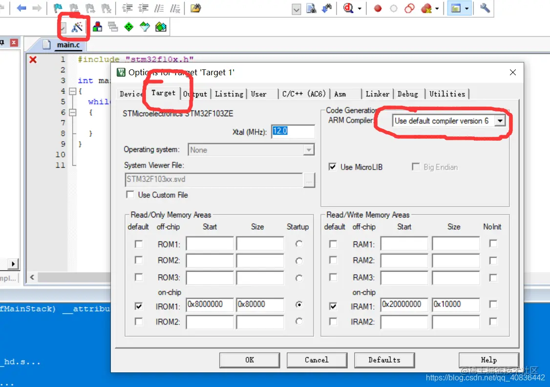Switch to the C/C++ (AC6) tab
Viewport: 550px width, 387px height.
304,94
